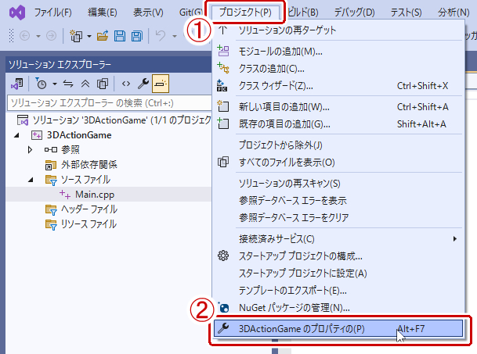This screenshot has height=354, width=477.
Task: Select モジュールの追加(M)... menu item
Action: 338,52
